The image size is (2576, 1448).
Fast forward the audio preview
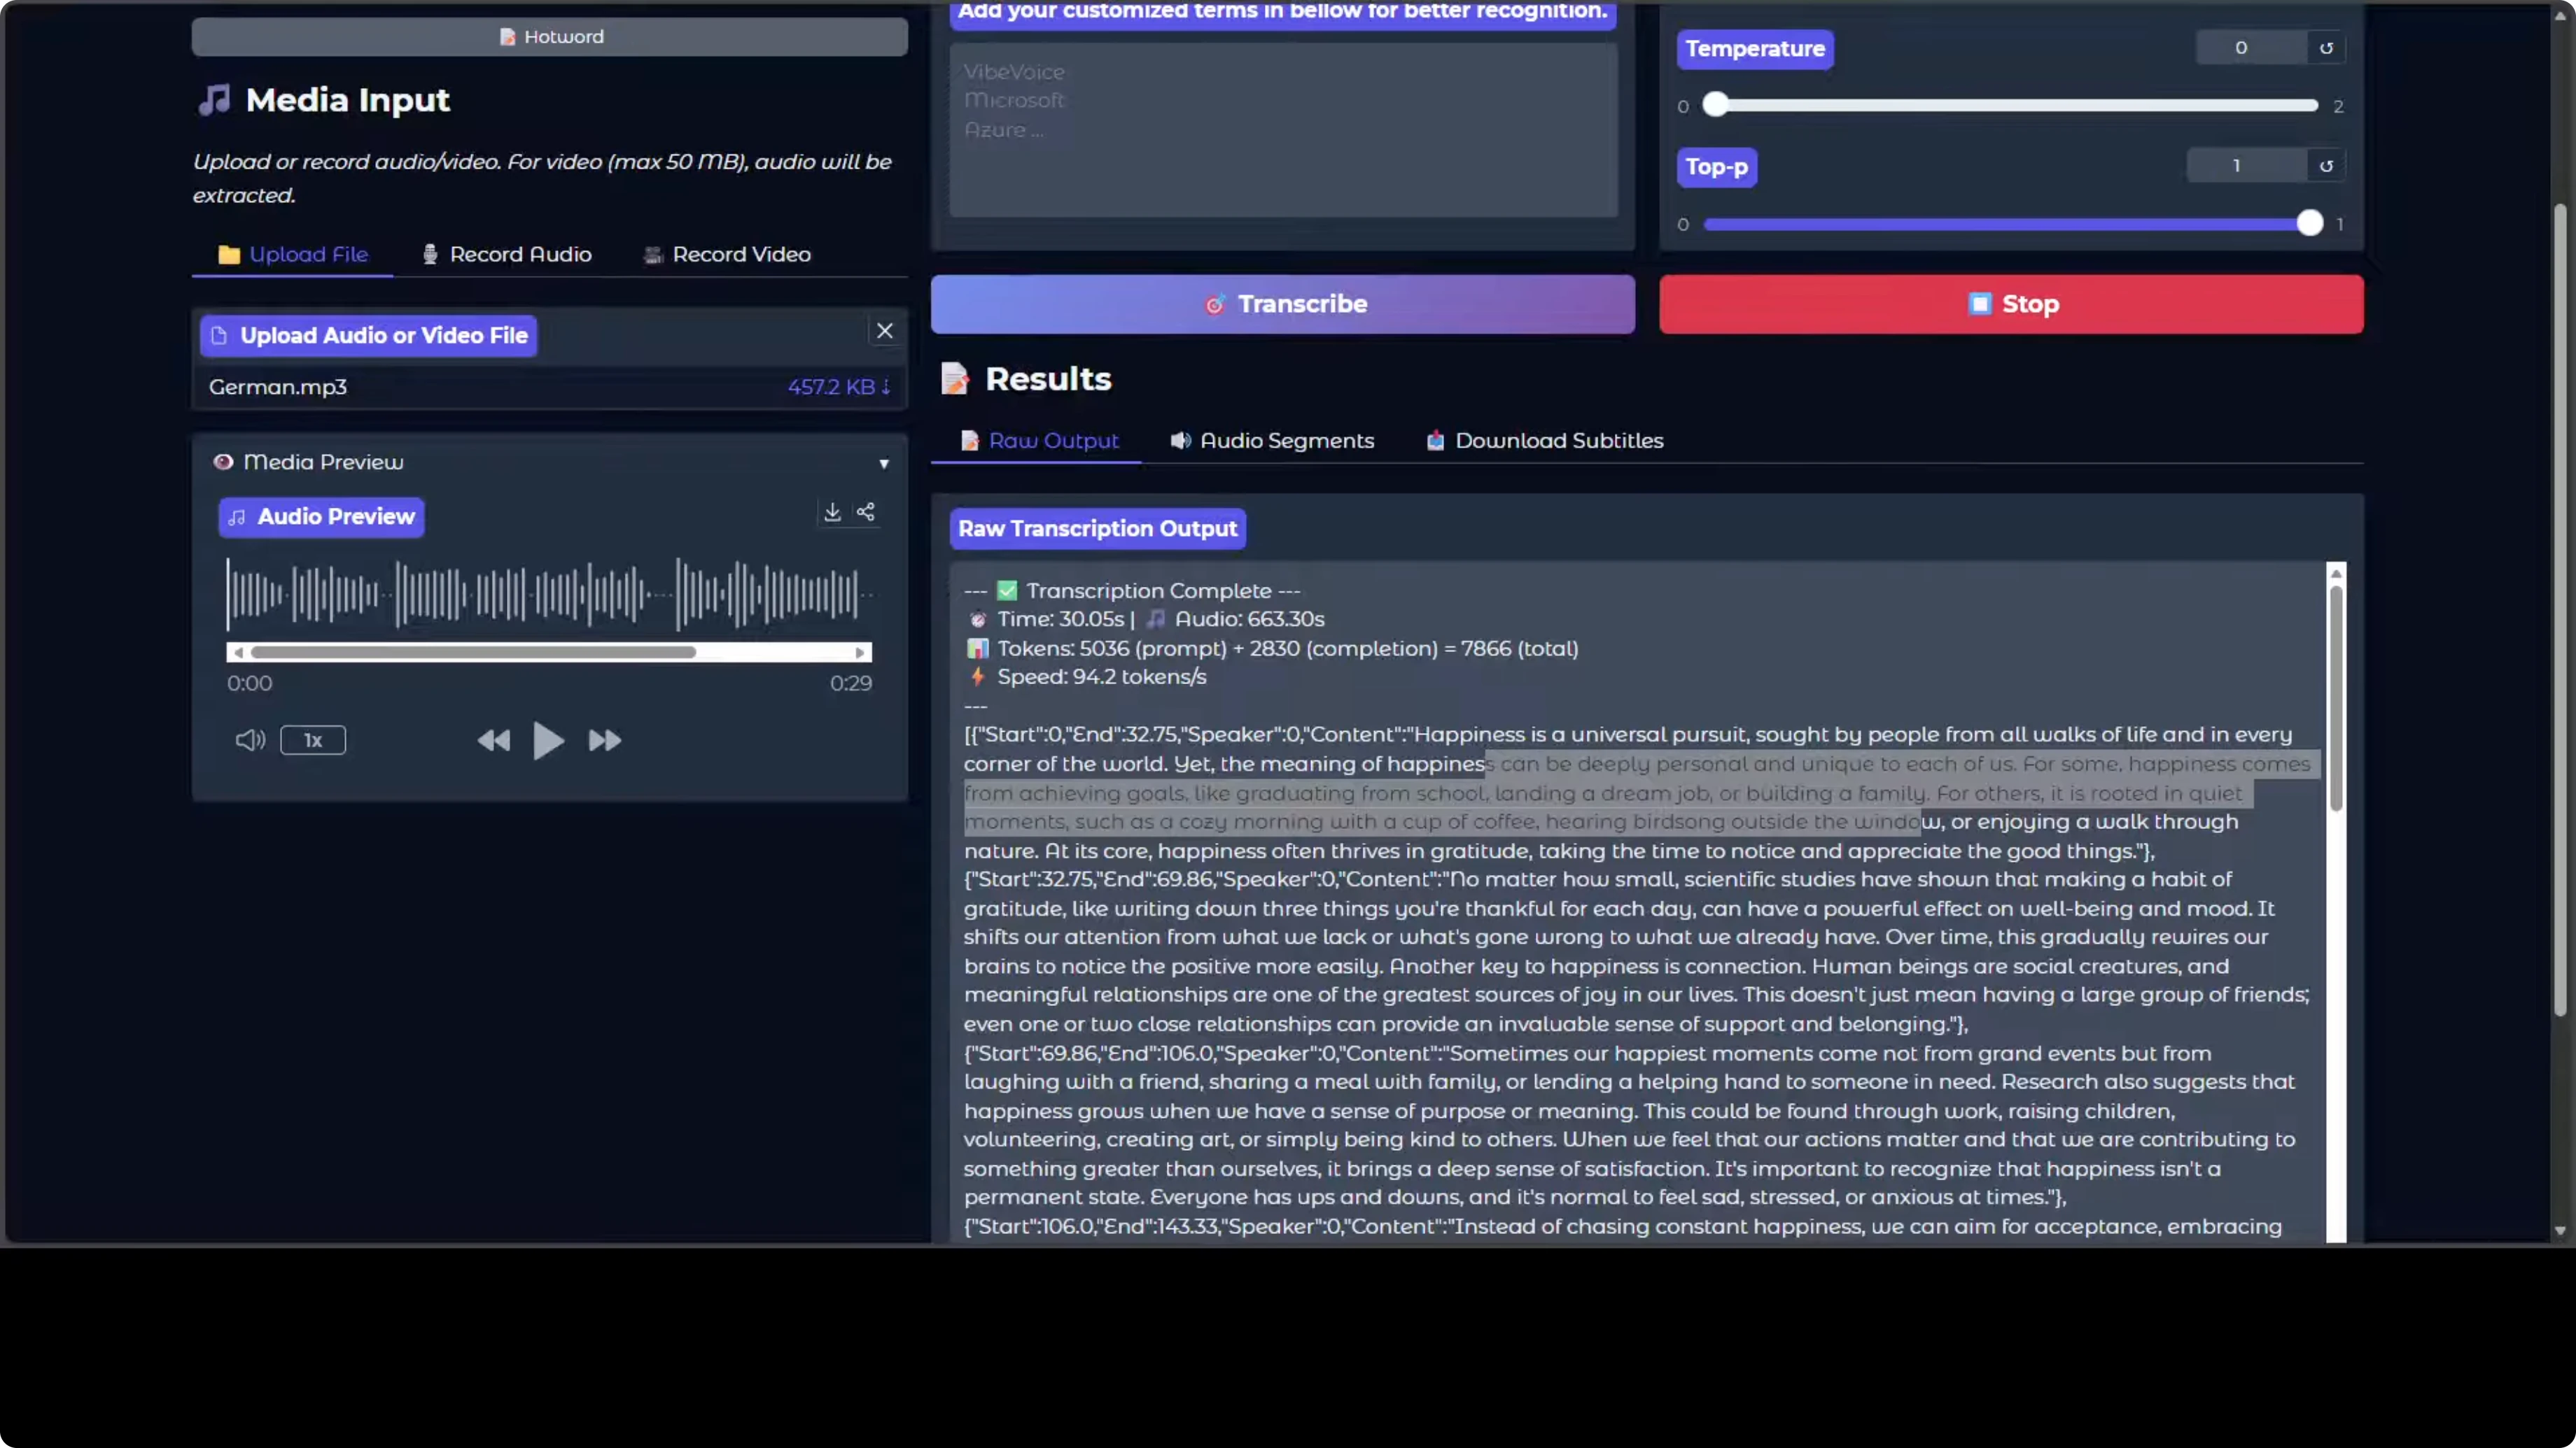(x=605, y=741)
